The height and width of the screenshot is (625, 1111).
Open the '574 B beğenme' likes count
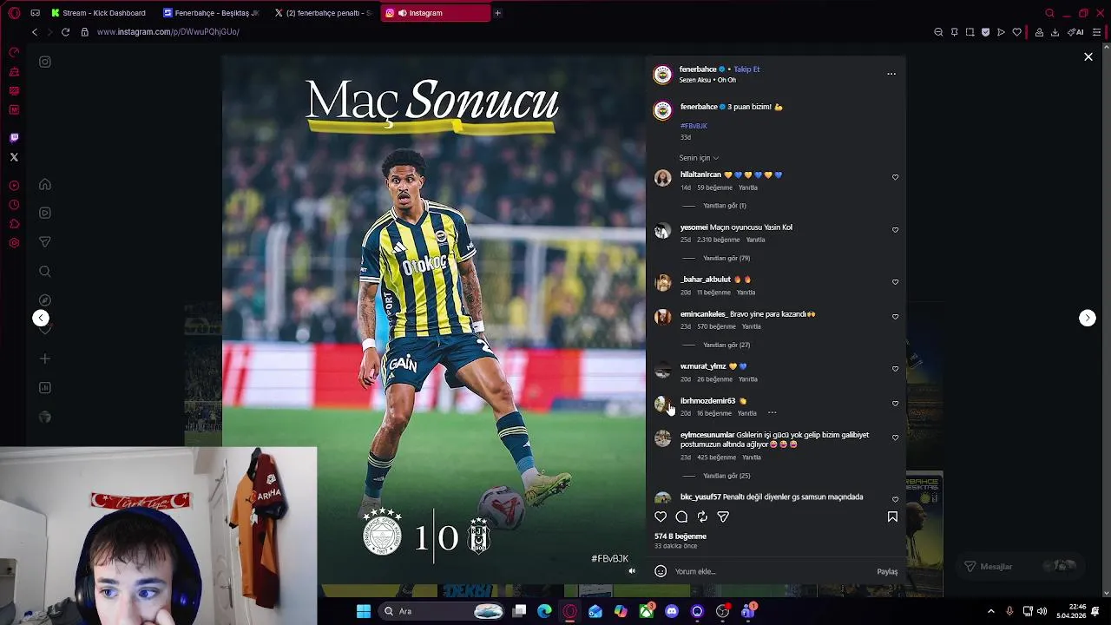point(680,536)
